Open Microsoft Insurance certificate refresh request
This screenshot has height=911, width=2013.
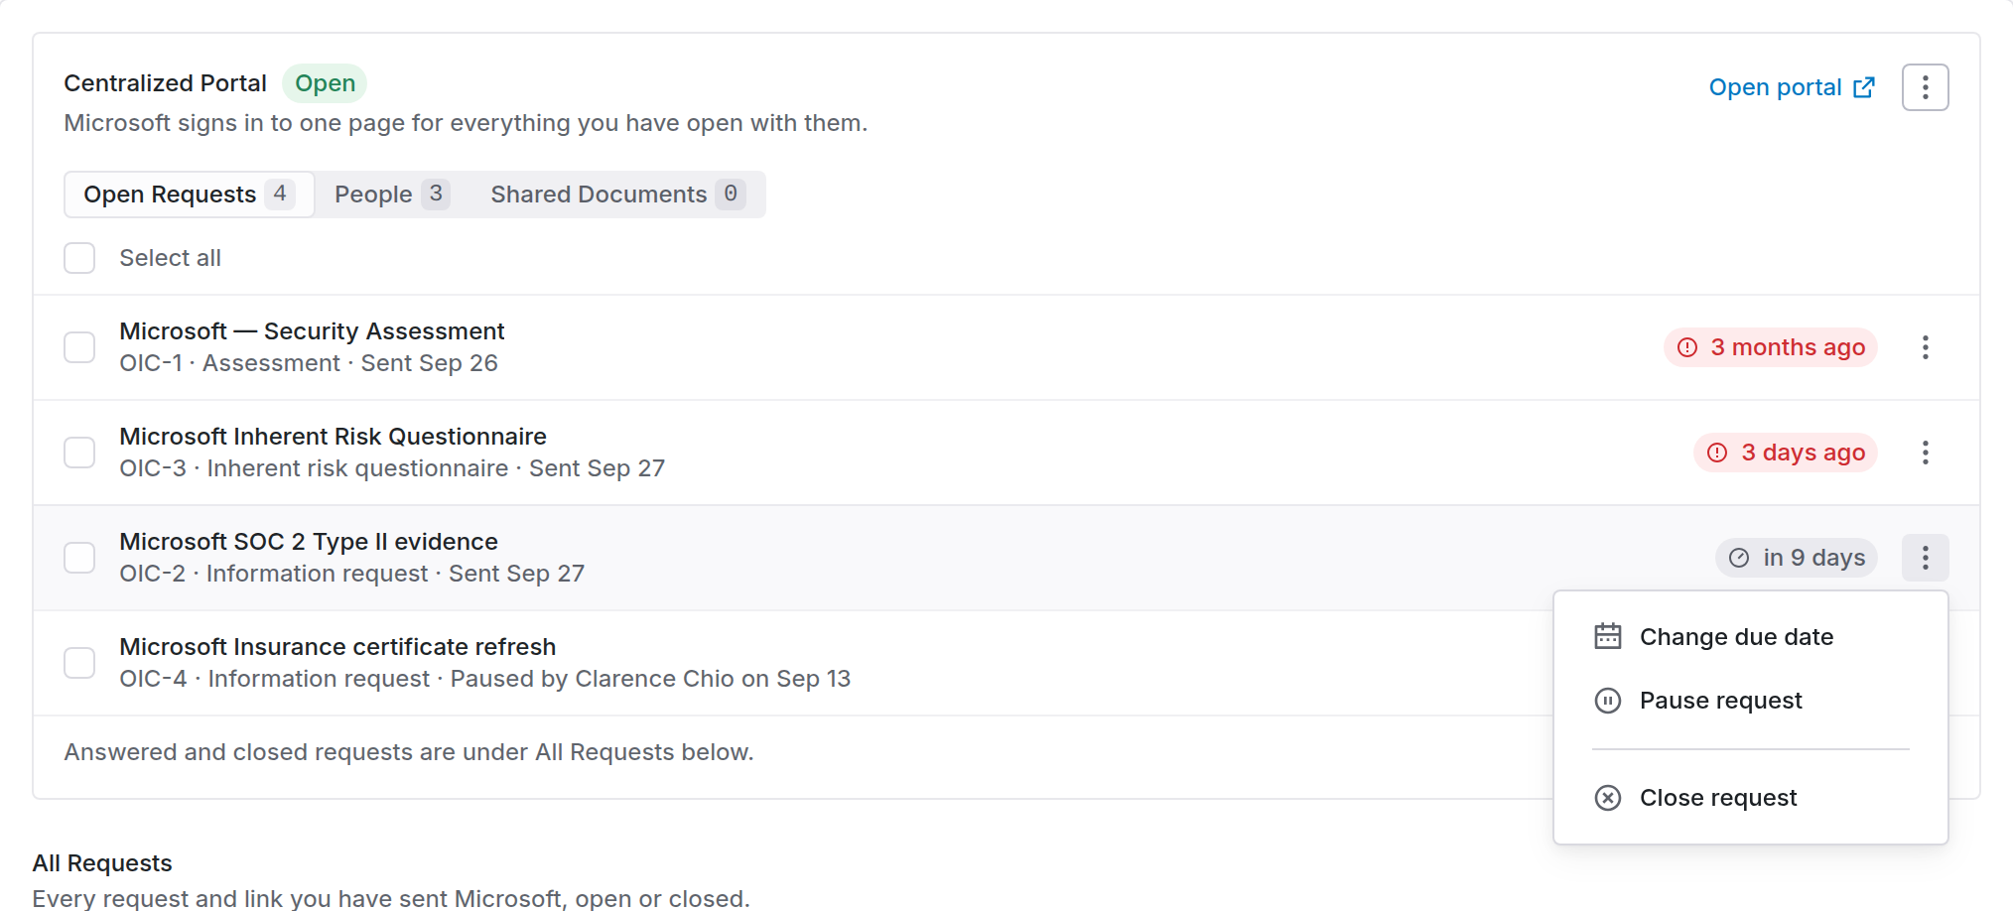[x=337, y=647]
